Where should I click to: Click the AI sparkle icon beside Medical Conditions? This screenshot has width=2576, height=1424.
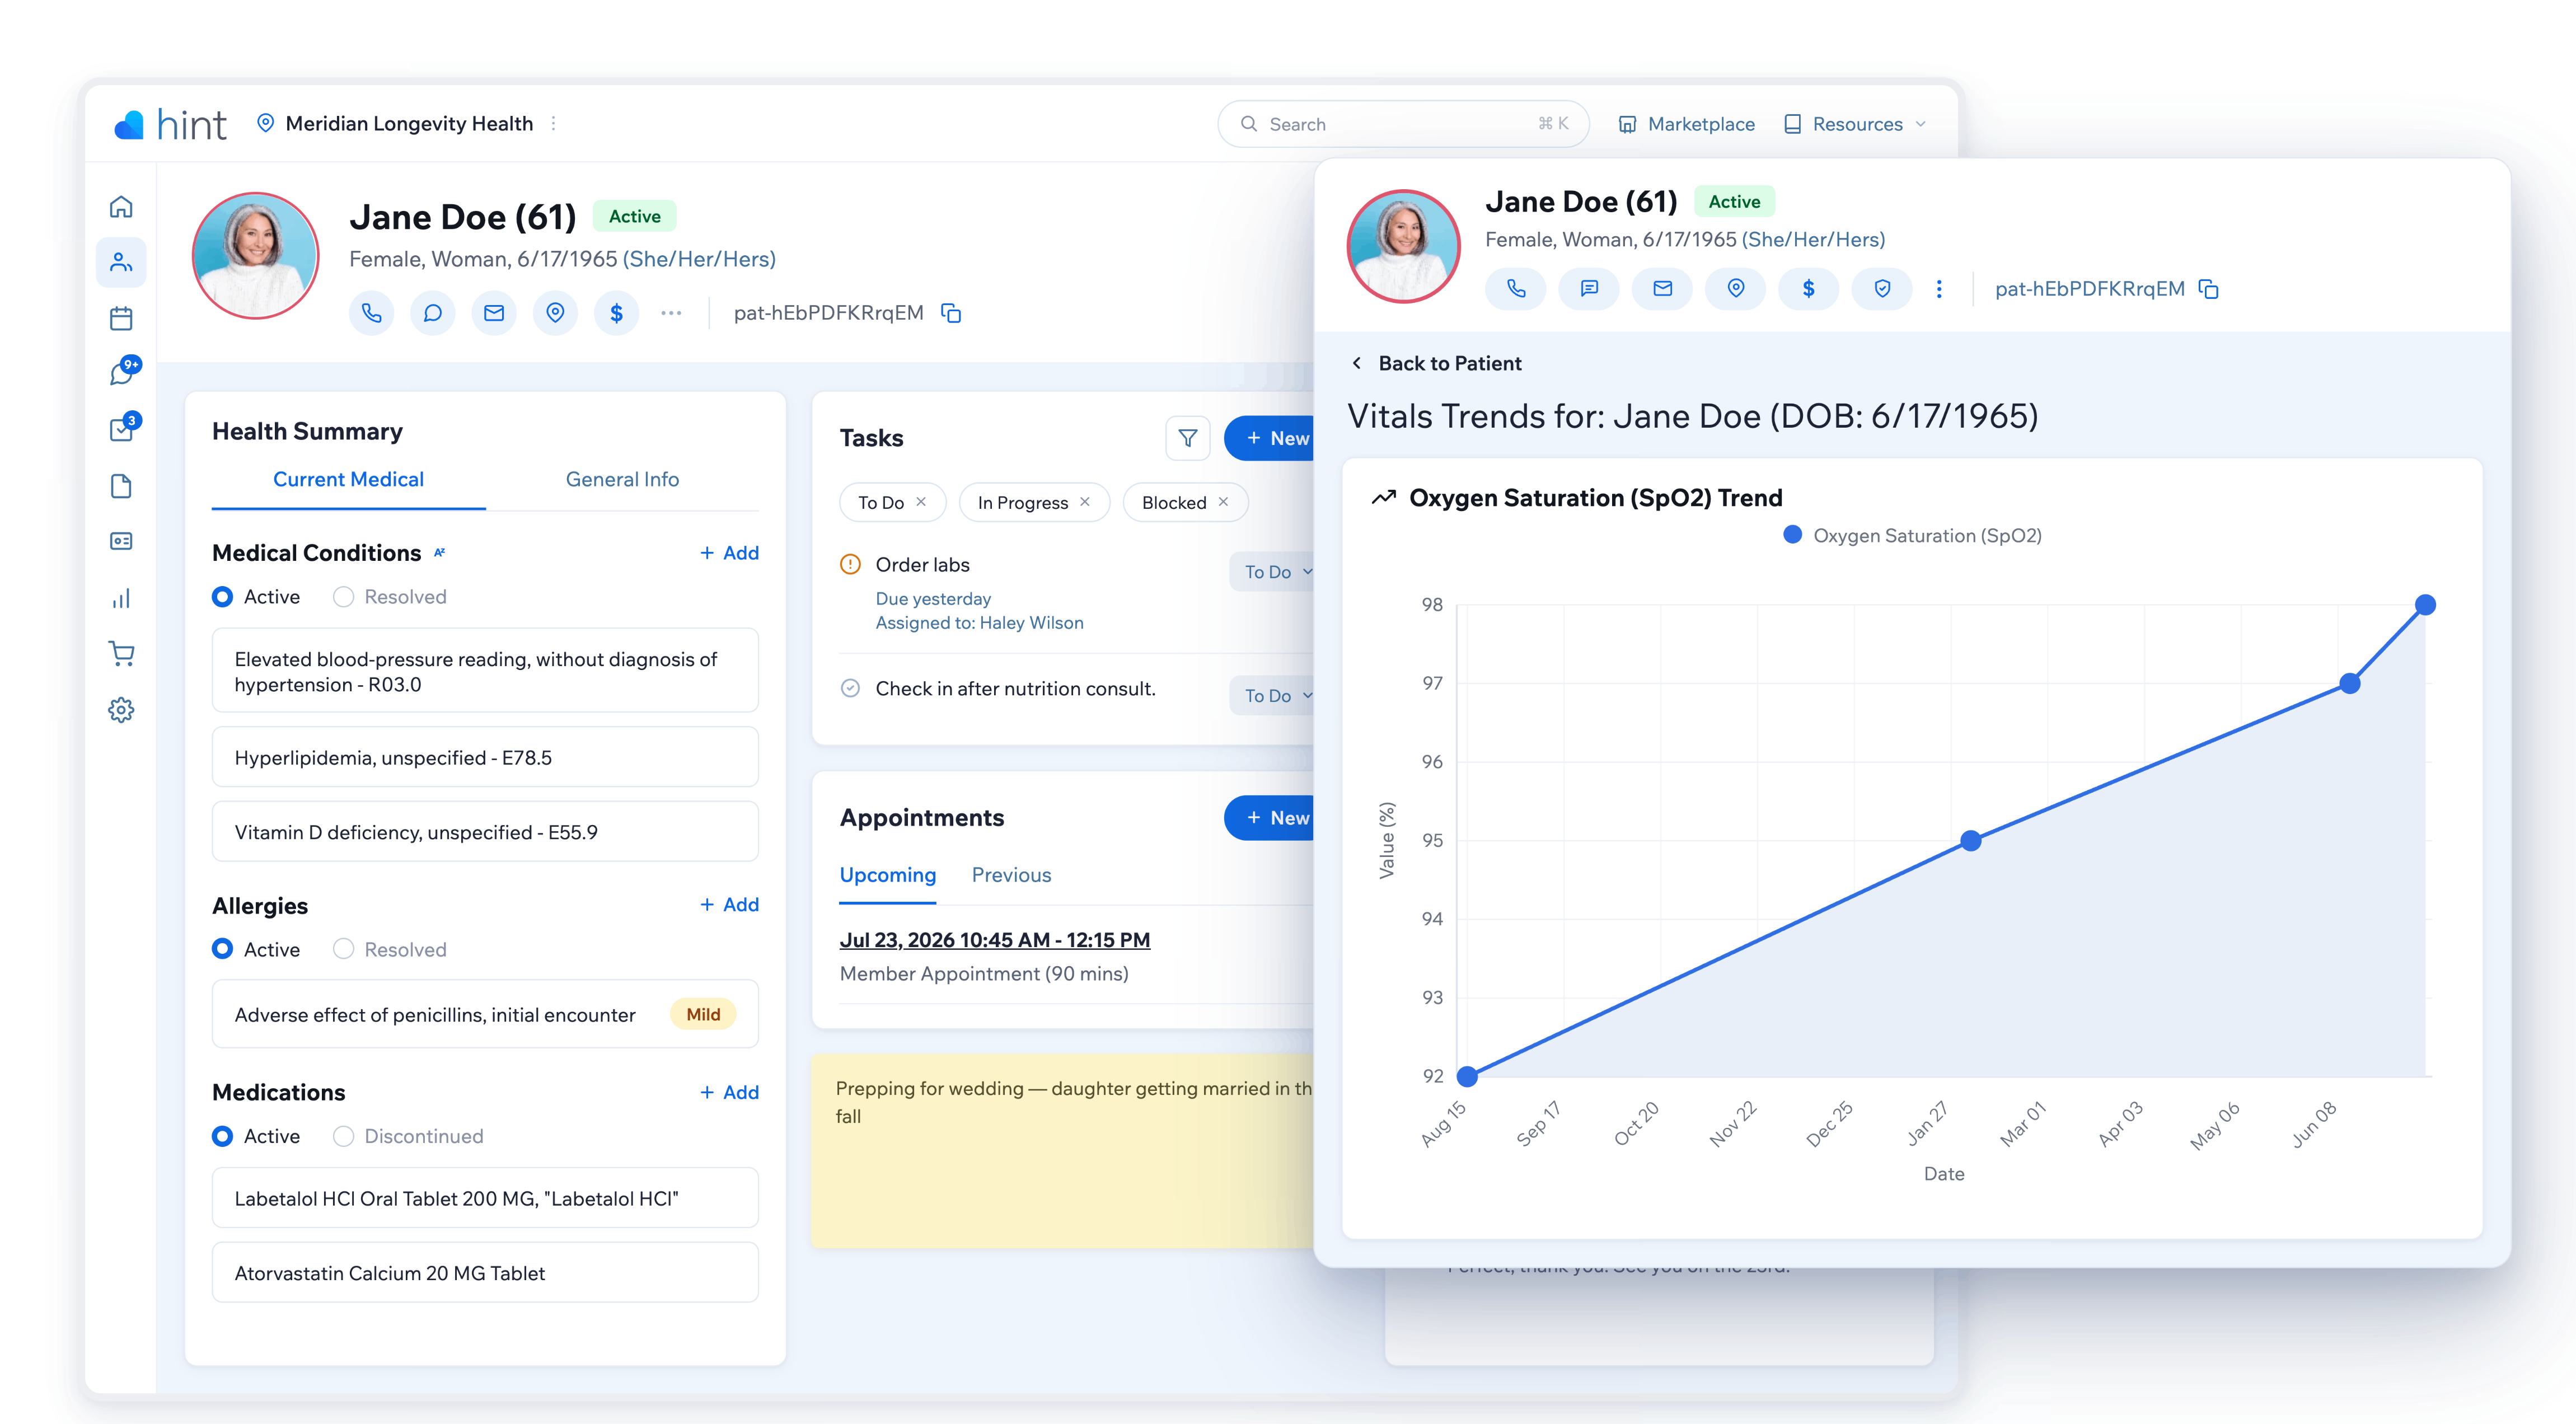440,552
